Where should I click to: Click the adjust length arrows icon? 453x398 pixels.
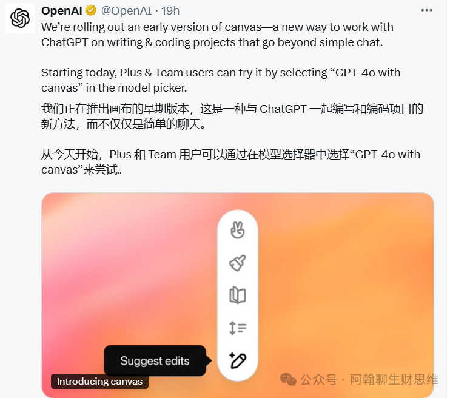tap(238, 328)
